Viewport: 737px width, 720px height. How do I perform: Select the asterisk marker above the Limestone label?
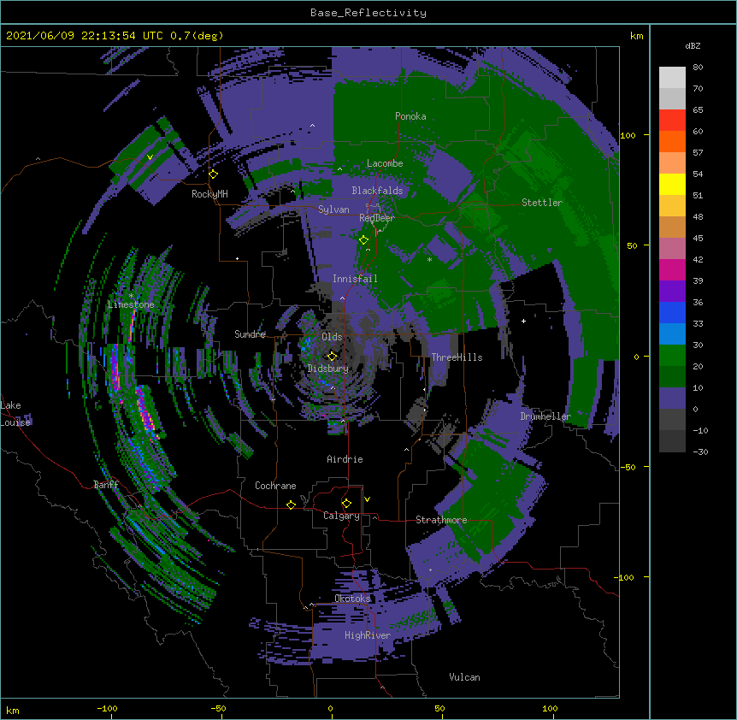tap(131, 296)
